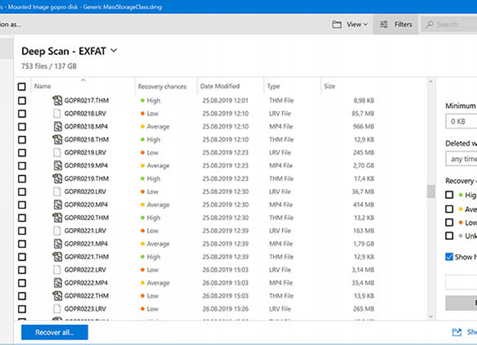
Task: Click the Minimum size input field
Action: tap(462, 122)
